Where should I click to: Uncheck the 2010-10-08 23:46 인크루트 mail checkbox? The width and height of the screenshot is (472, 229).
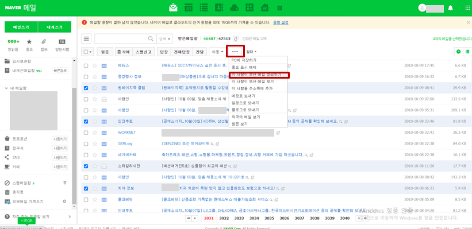pos(86,122)
